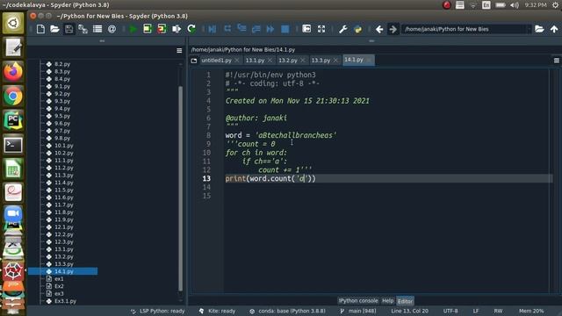Save the current file

click(x=68, y=29)
